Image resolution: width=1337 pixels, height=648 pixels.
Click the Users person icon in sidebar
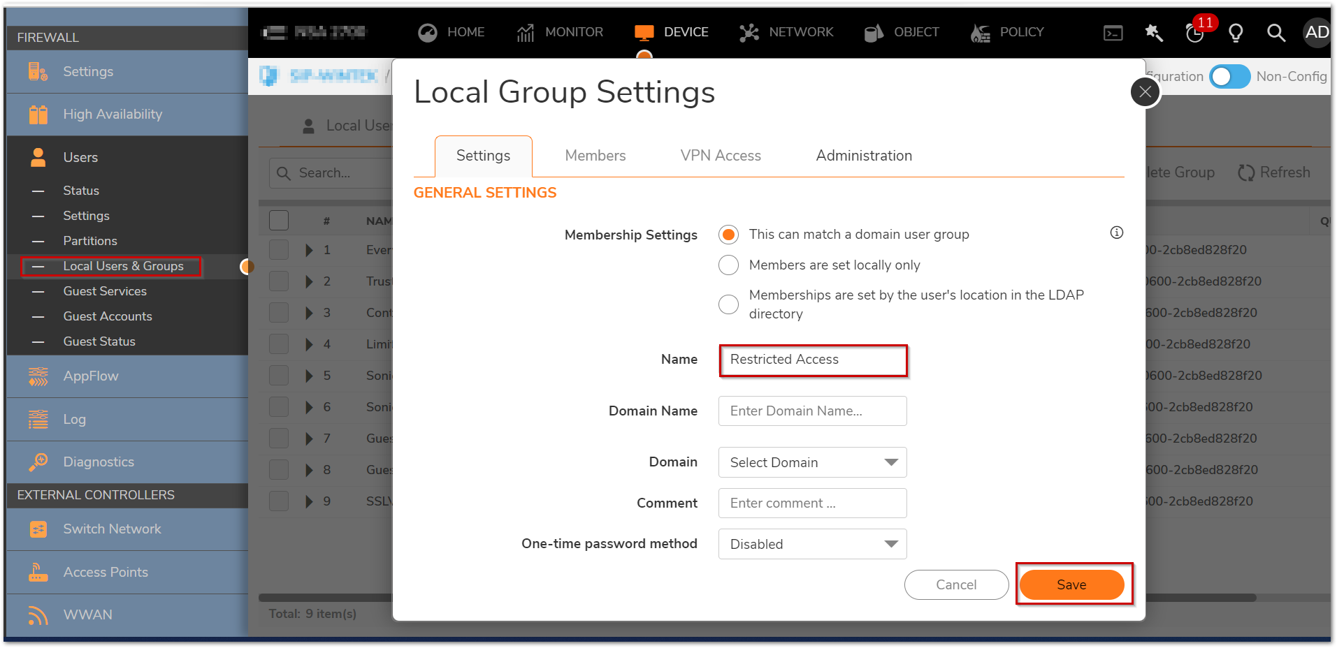(38, 157)
